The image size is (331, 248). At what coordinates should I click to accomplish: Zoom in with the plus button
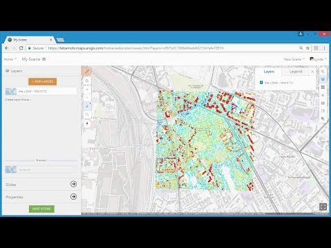87,90
